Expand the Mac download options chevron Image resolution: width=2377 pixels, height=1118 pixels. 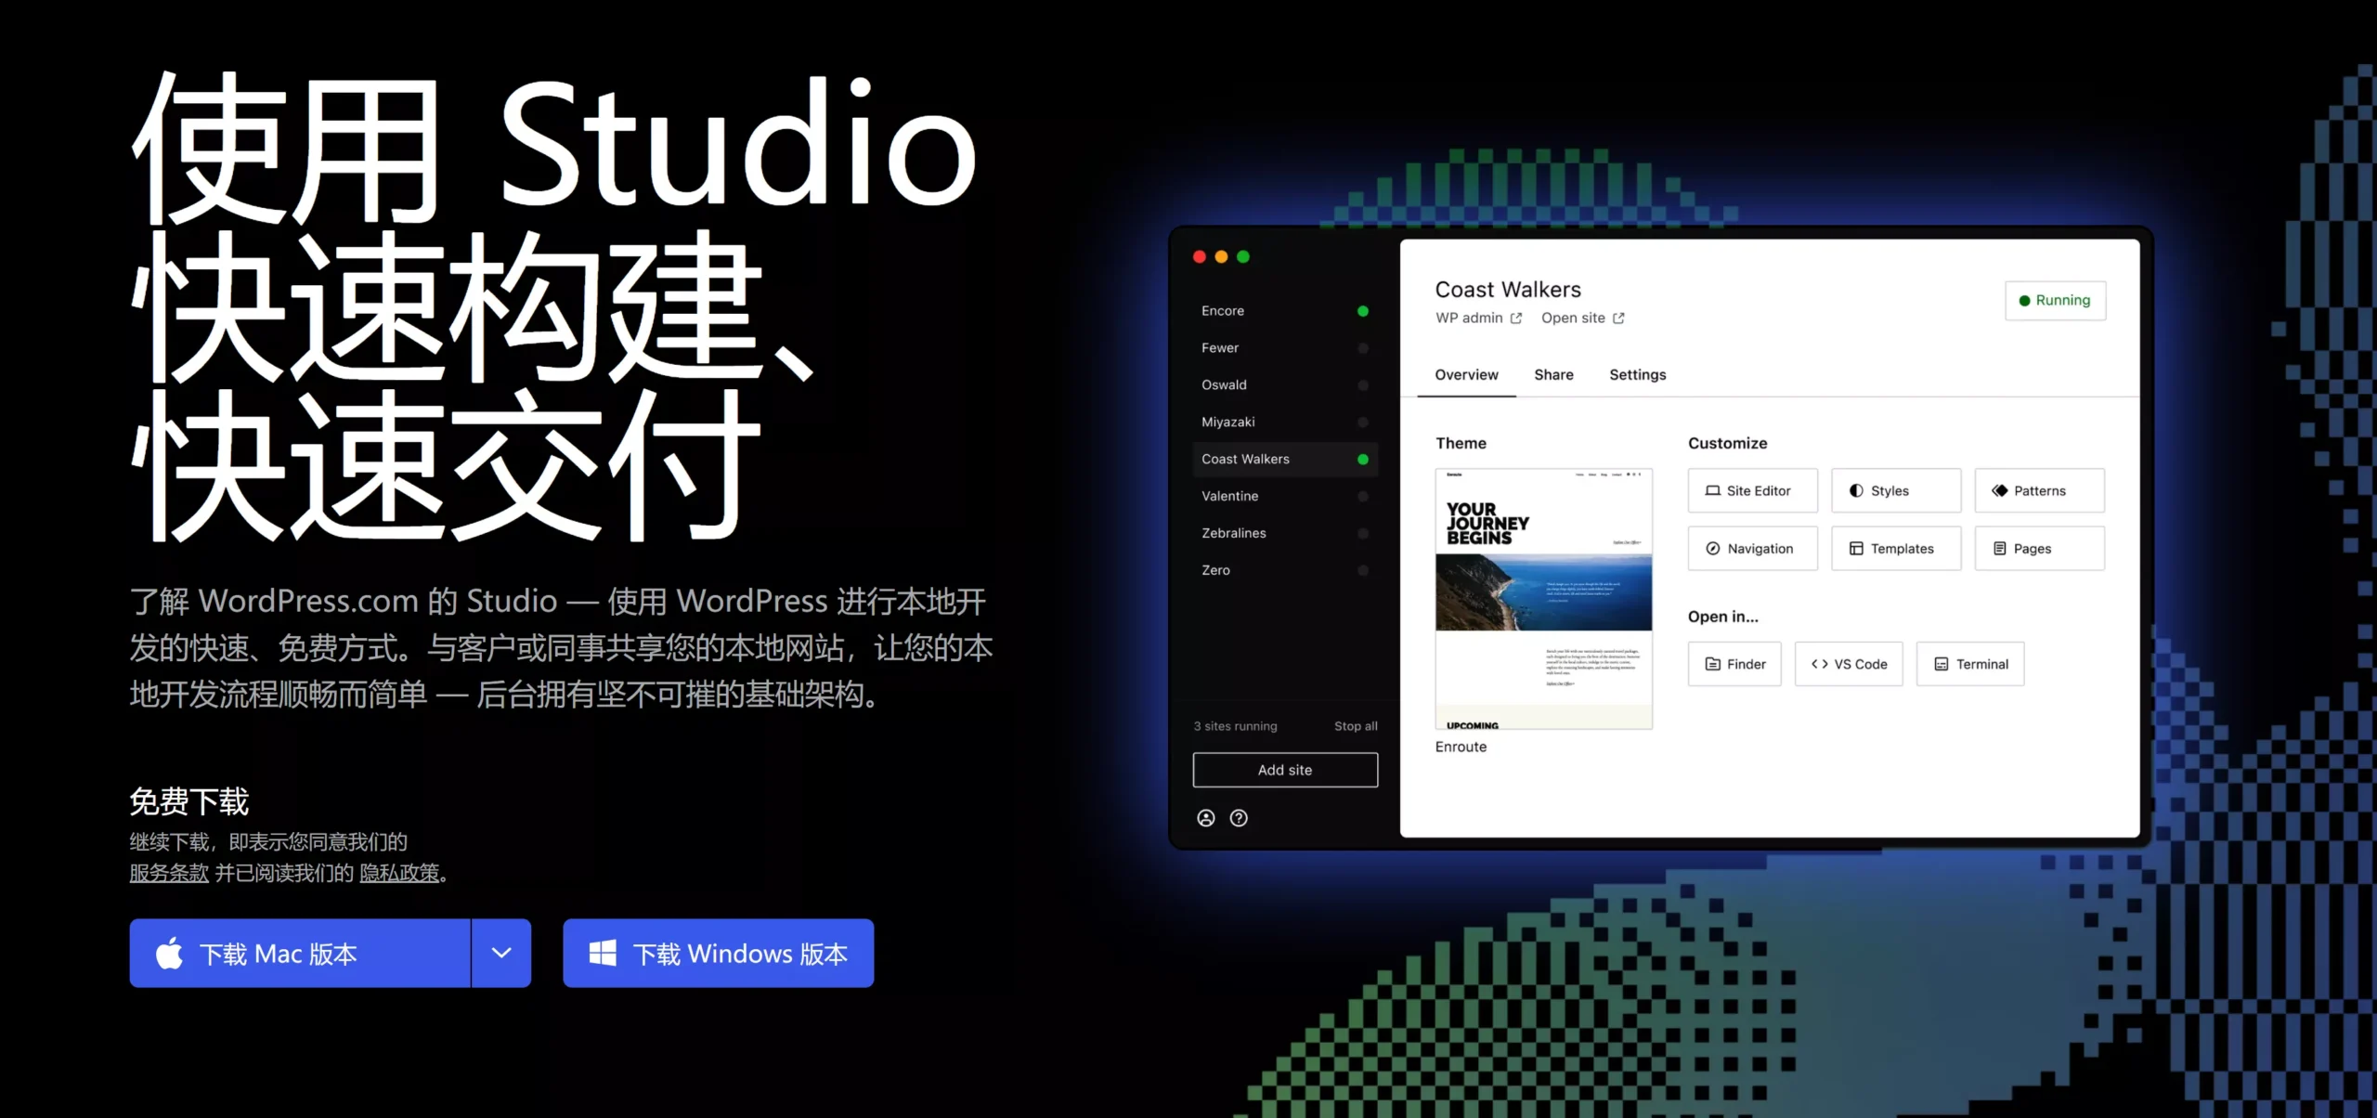tap(501, 953)
